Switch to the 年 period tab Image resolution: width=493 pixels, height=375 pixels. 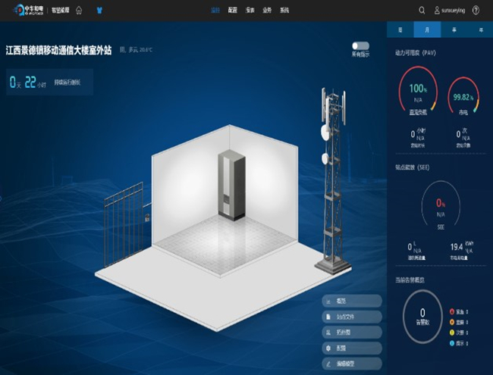tap(481, 30)
